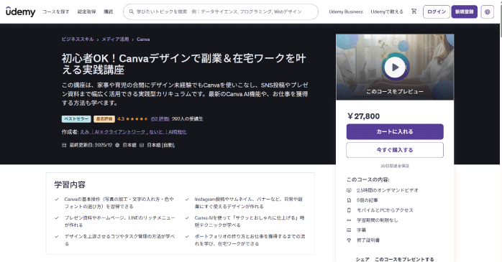The height and width of the screenshot is (262, 502).
Task: Open the メディア活用 breadcrumb
Action: (x=115, y=39)
